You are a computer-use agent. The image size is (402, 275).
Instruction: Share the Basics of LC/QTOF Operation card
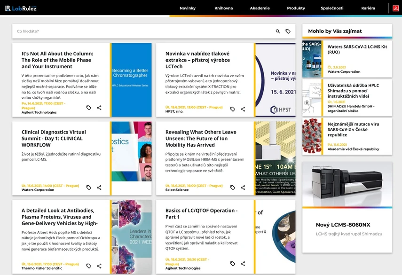click(243, 264)
